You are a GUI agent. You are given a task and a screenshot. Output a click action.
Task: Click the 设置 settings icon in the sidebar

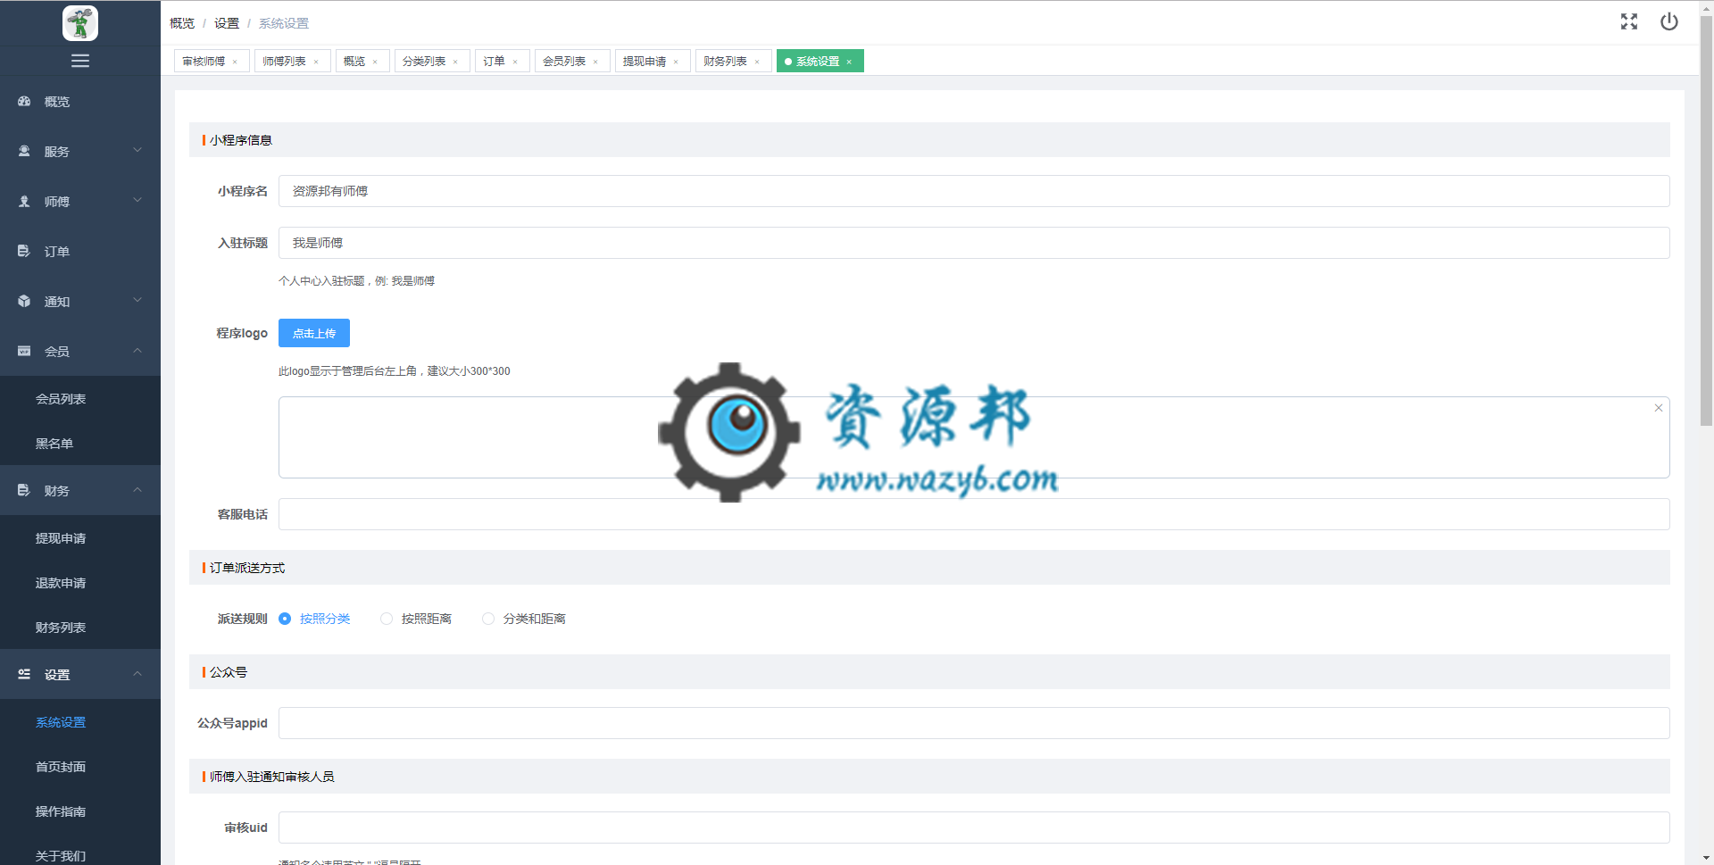[x=24, y=675]
